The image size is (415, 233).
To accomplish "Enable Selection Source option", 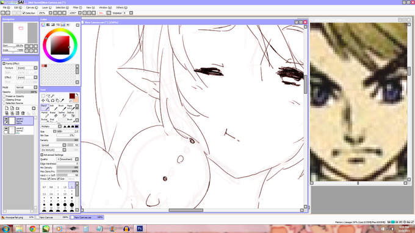I will pos(4,103).
